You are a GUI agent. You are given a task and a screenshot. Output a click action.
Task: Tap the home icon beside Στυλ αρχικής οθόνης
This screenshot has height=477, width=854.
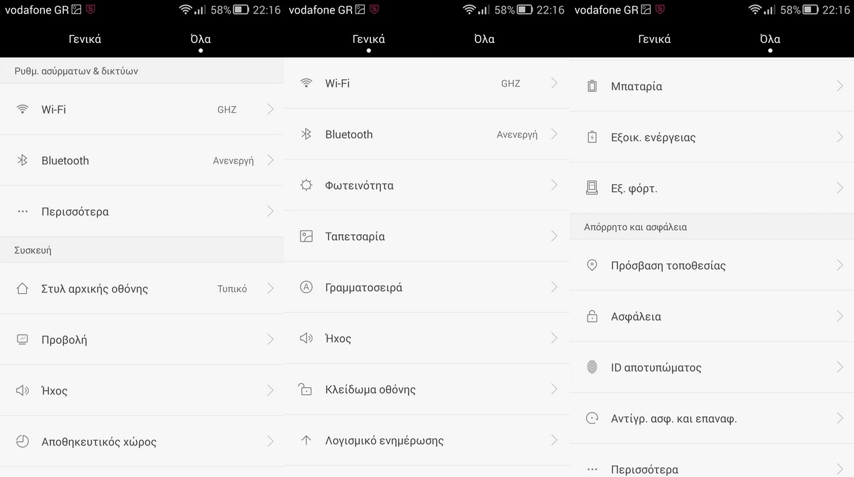pyautogui.click(x=22, y=288)
